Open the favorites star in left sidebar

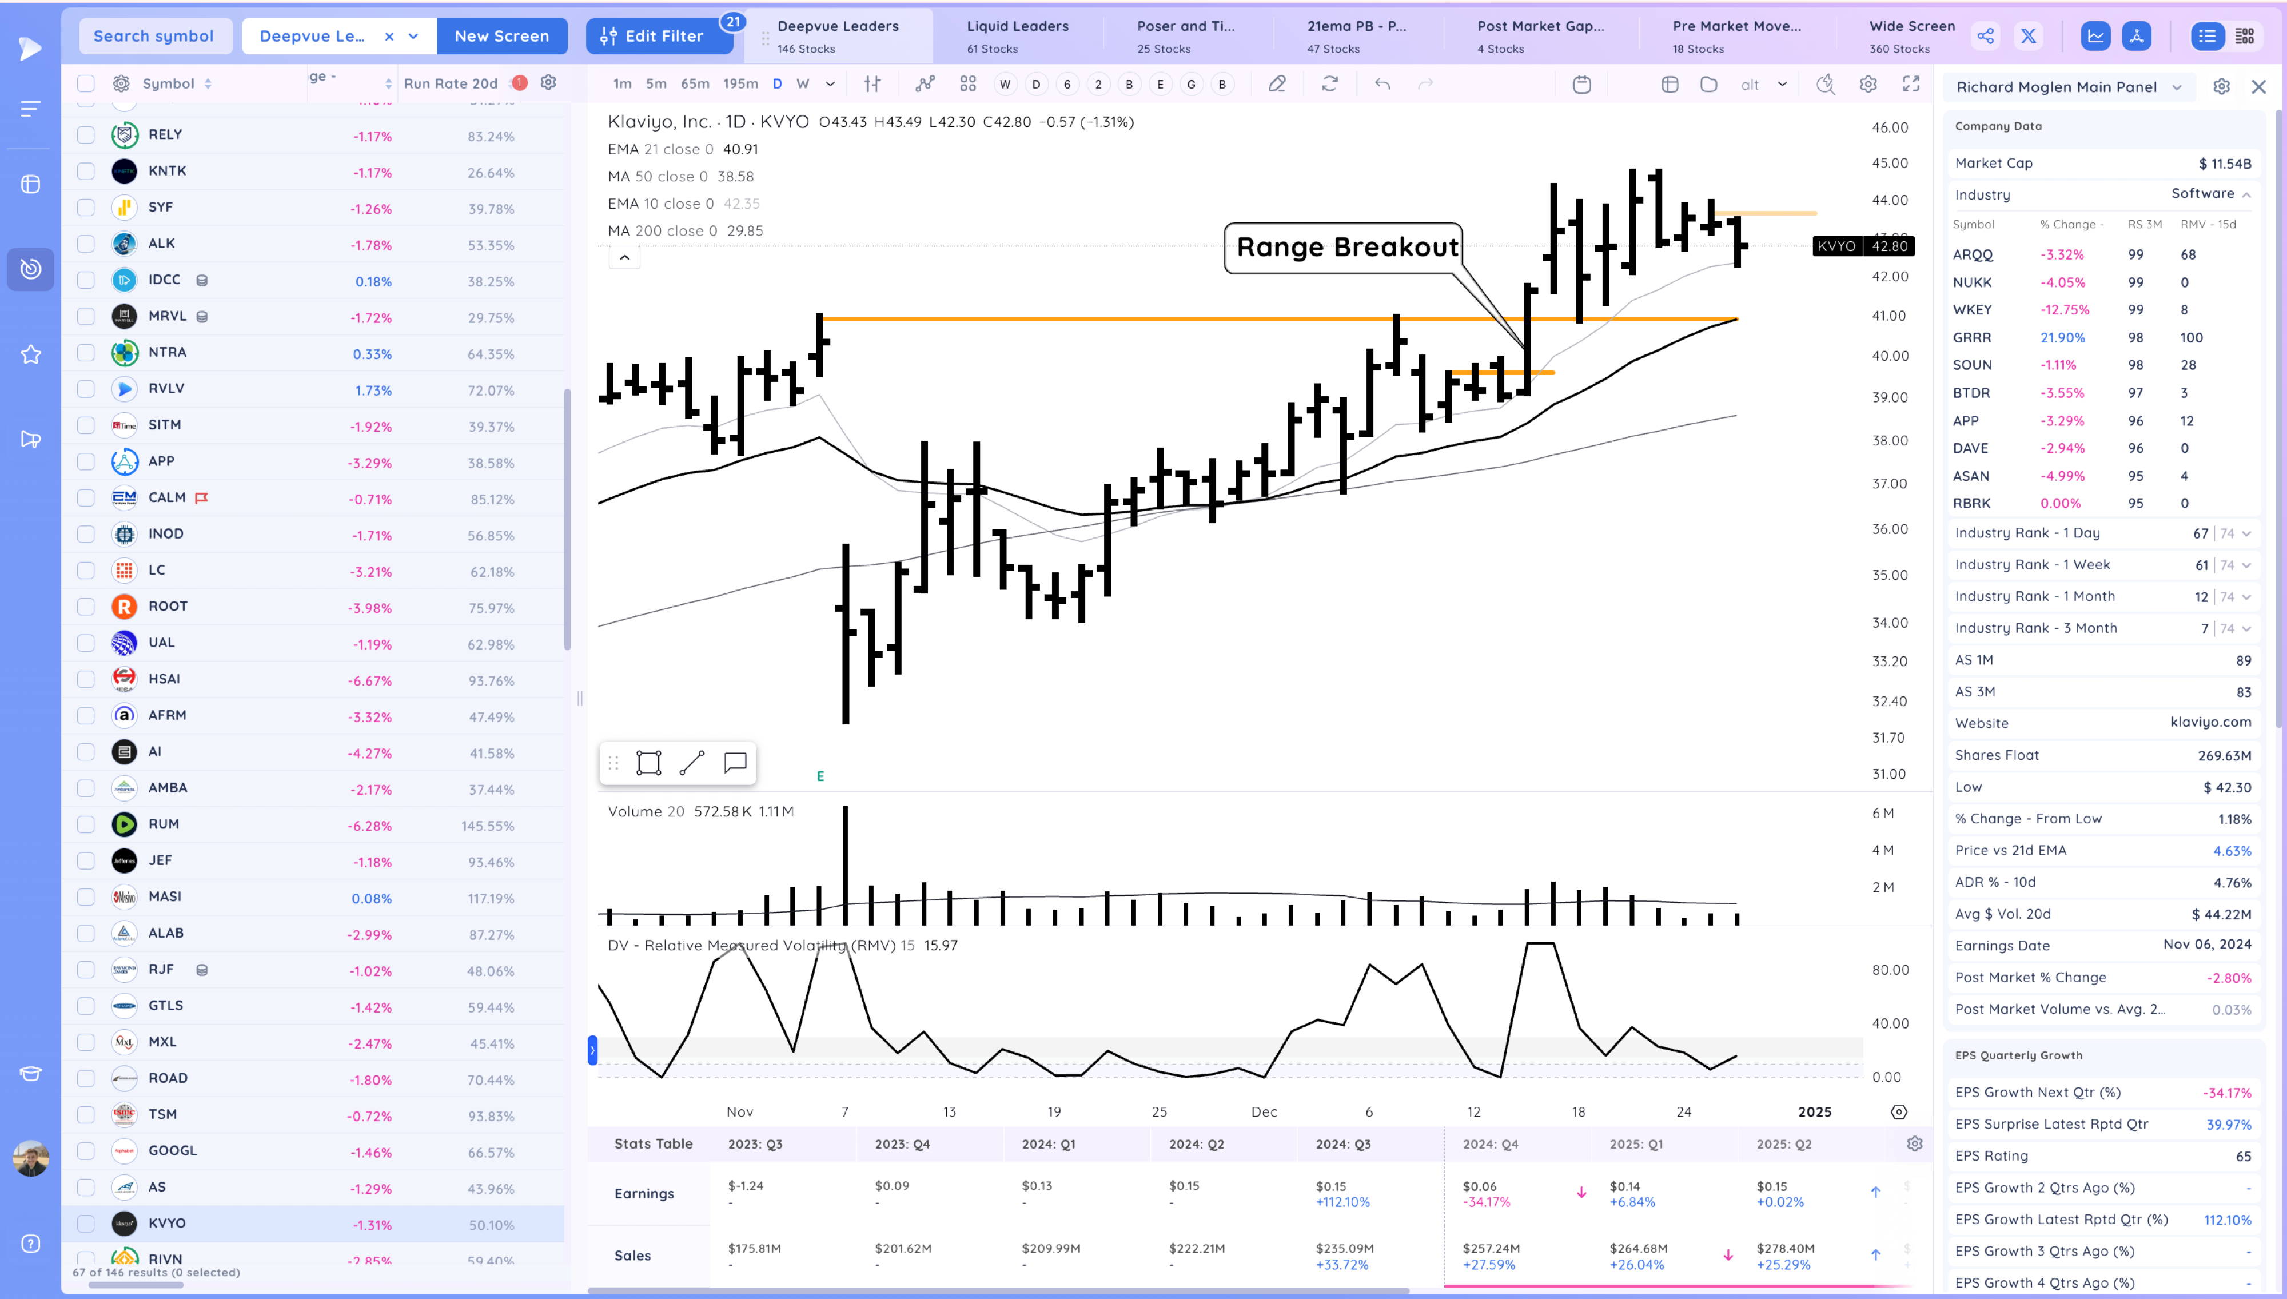point(31,354)
